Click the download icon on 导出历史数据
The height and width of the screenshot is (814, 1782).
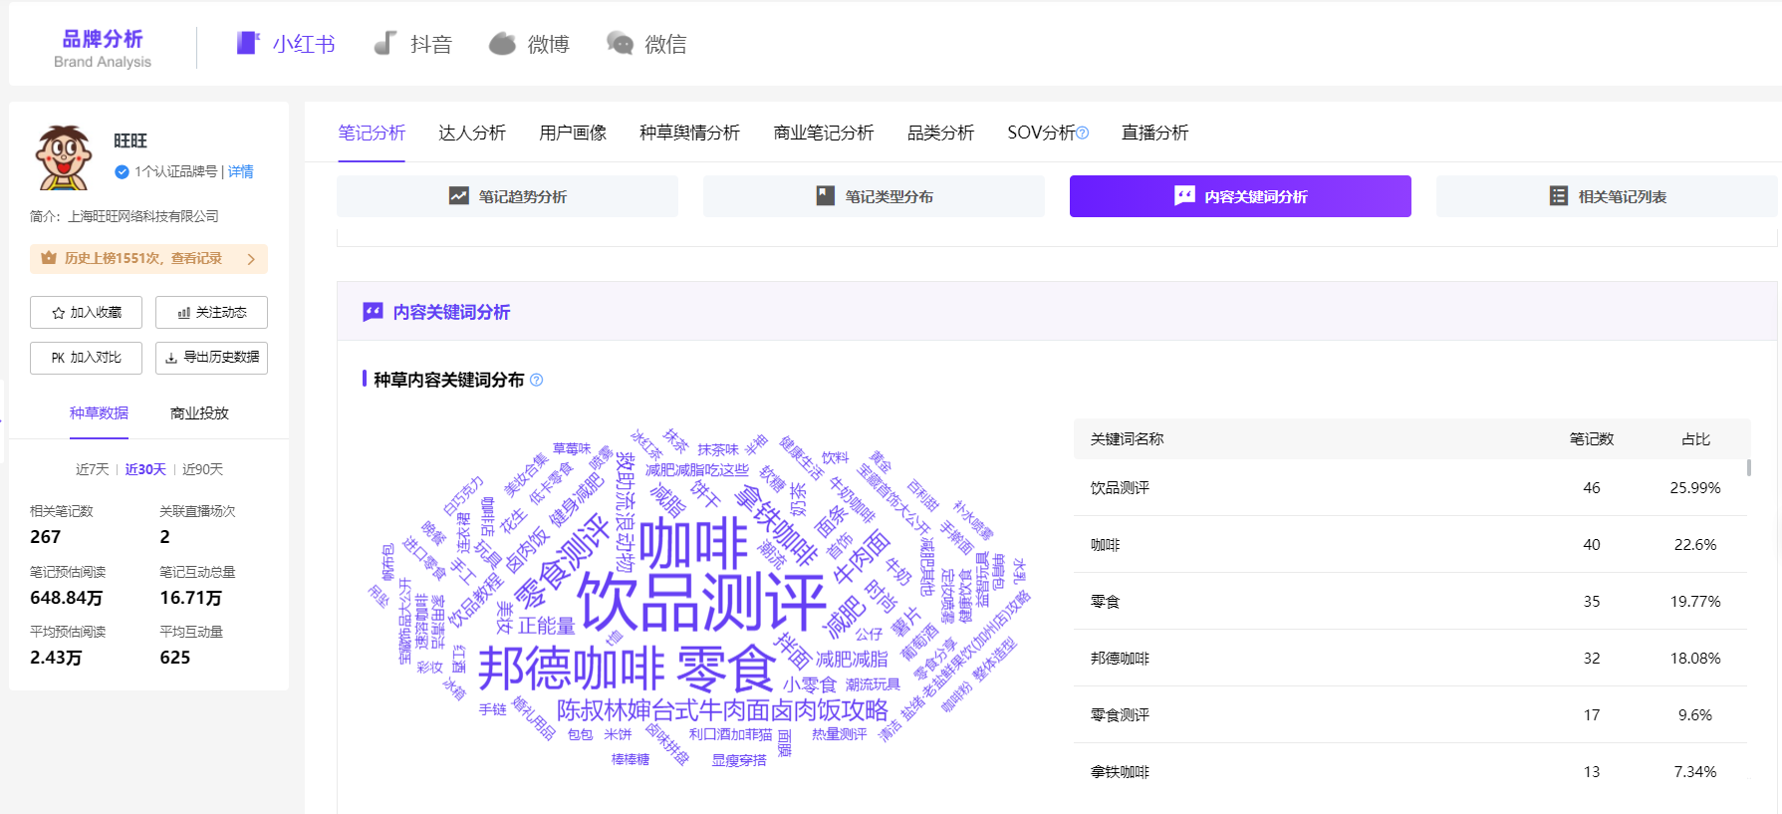coord(171,358)
